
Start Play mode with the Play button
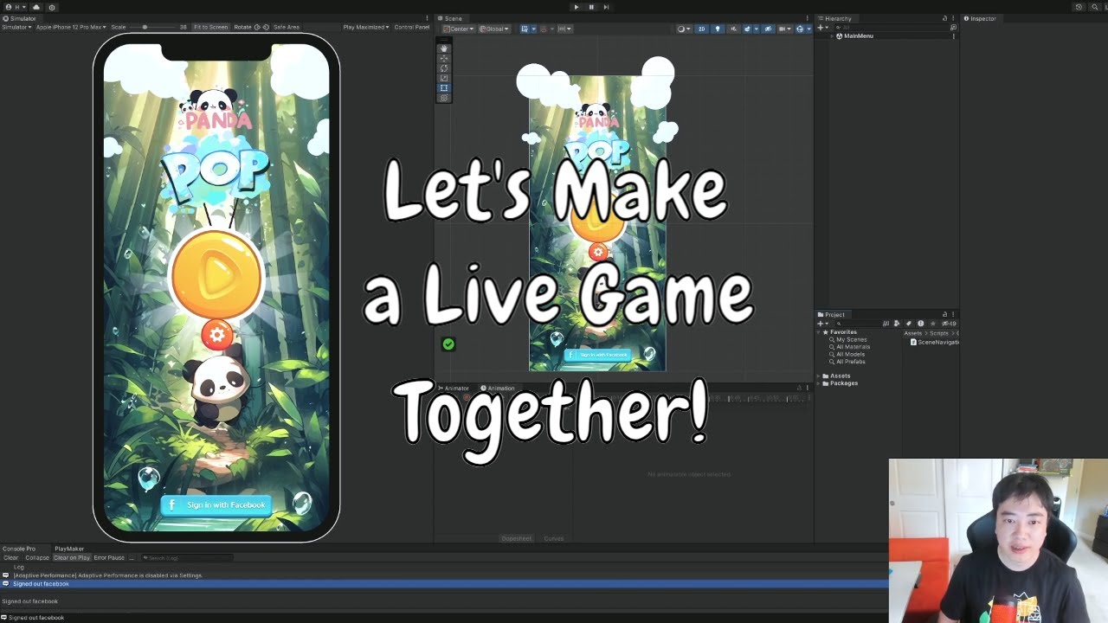pos(577,7)
